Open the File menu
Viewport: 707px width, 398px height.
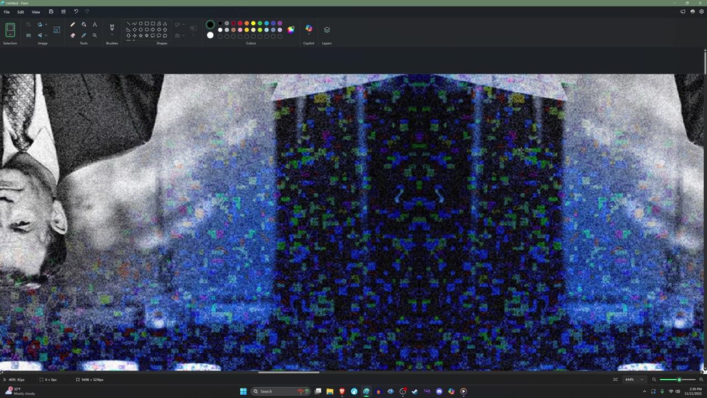click(x=7, y=12)
